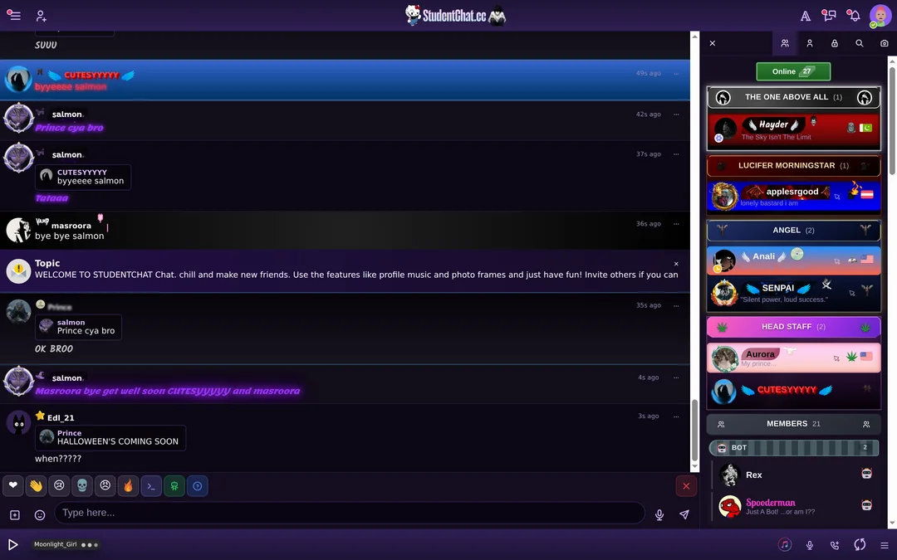Focus the Type here message field
The image size is (897, 560).
pos(350,513)
